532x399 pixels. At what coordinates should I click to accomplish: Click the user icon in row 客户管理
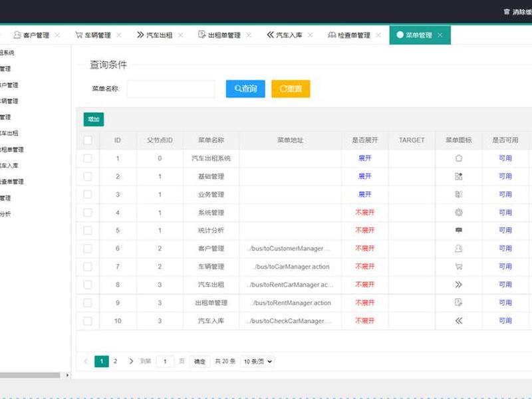[x=458, y=248]
